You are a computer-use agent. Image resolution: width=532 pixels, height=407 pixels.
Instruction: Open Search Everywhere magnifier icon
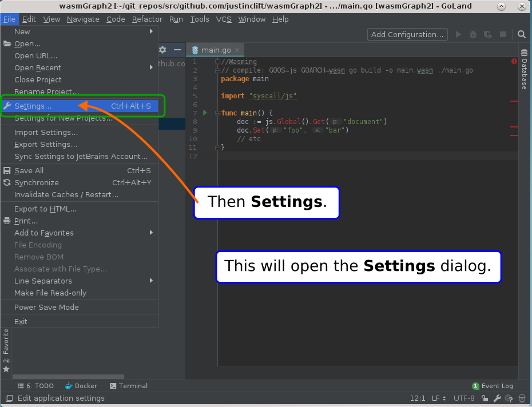pyautogui.click(x=522, y=34)
